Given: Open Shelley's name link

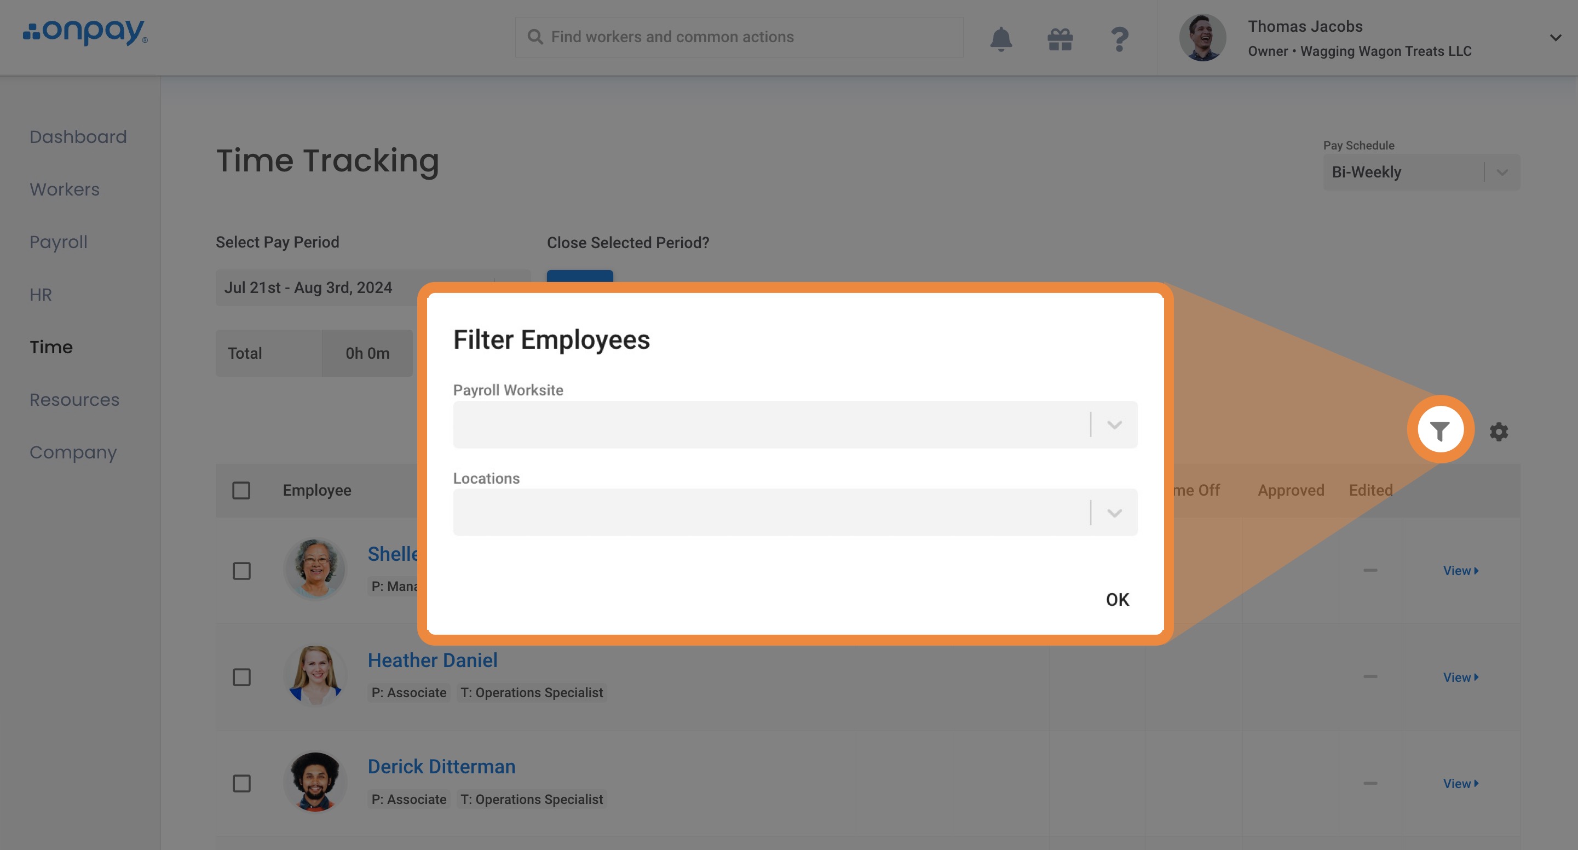Looking at the screenshot, I should pyautogui.click(x=393, y=554).
